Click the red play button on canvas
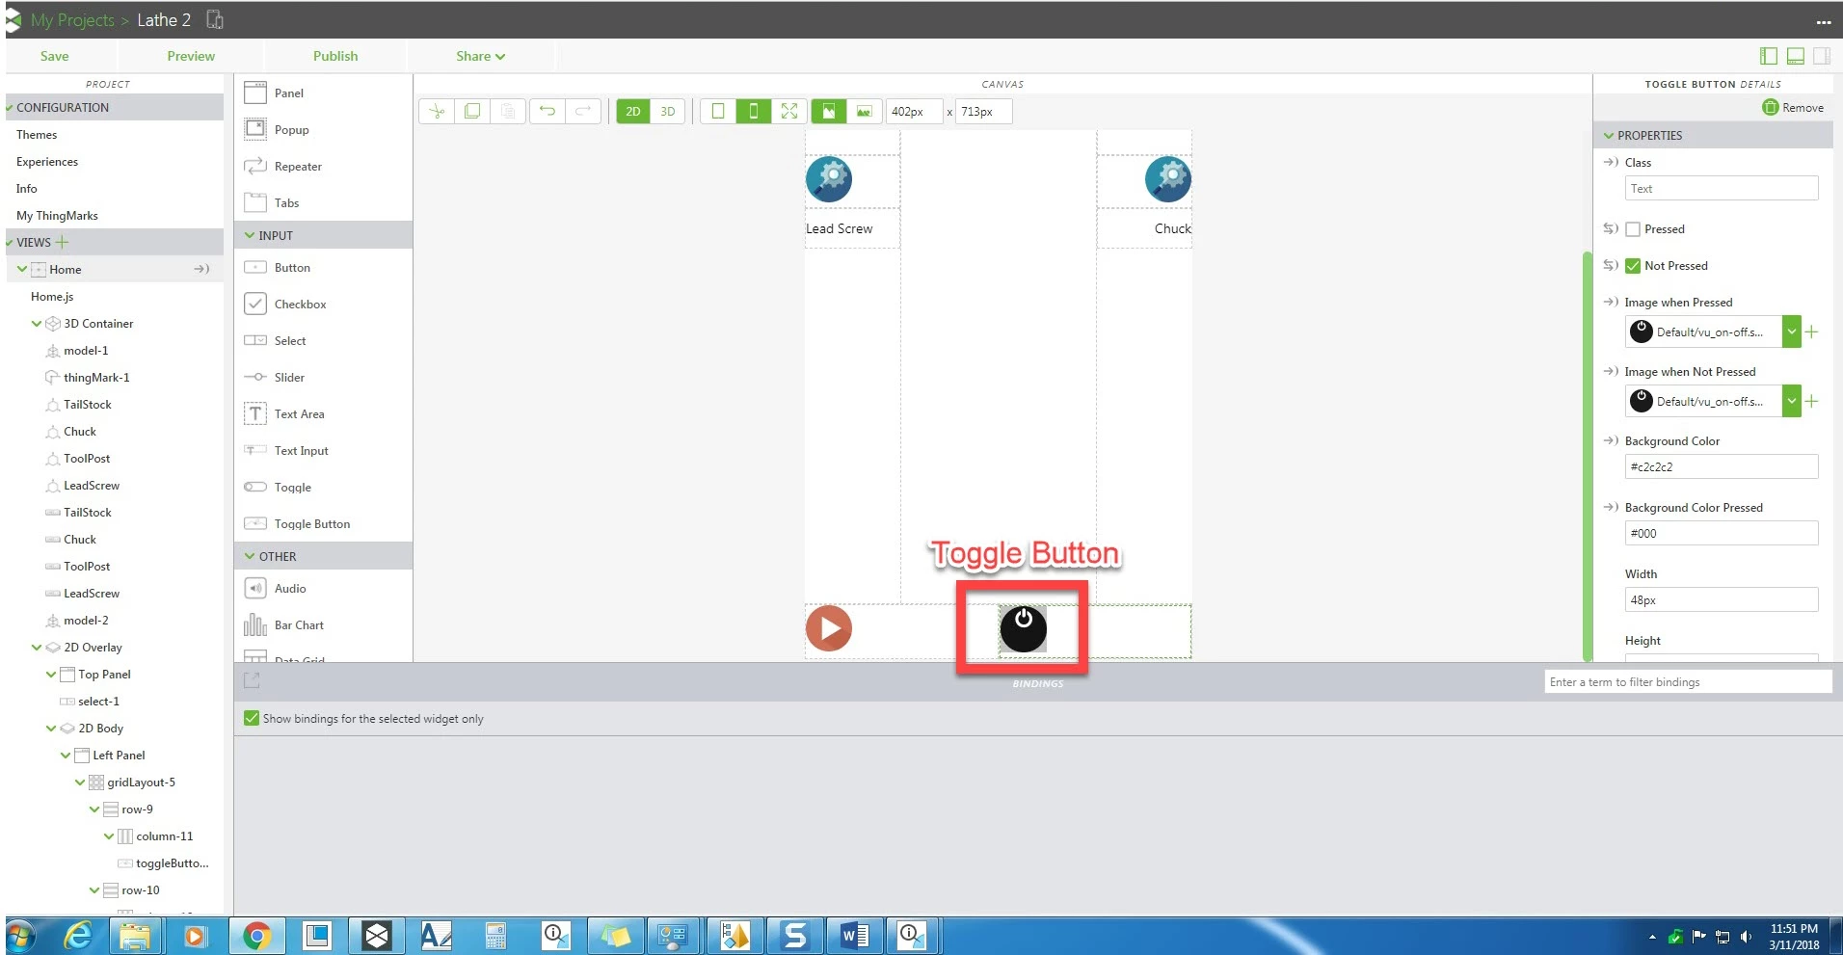1843x955 pixels. (829, 628)
